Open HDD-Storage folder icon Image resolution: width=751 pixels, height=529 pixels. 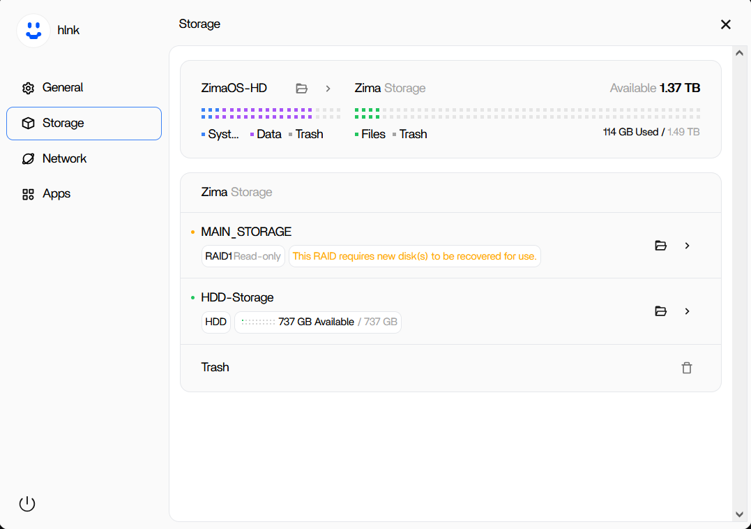point(660,311)
